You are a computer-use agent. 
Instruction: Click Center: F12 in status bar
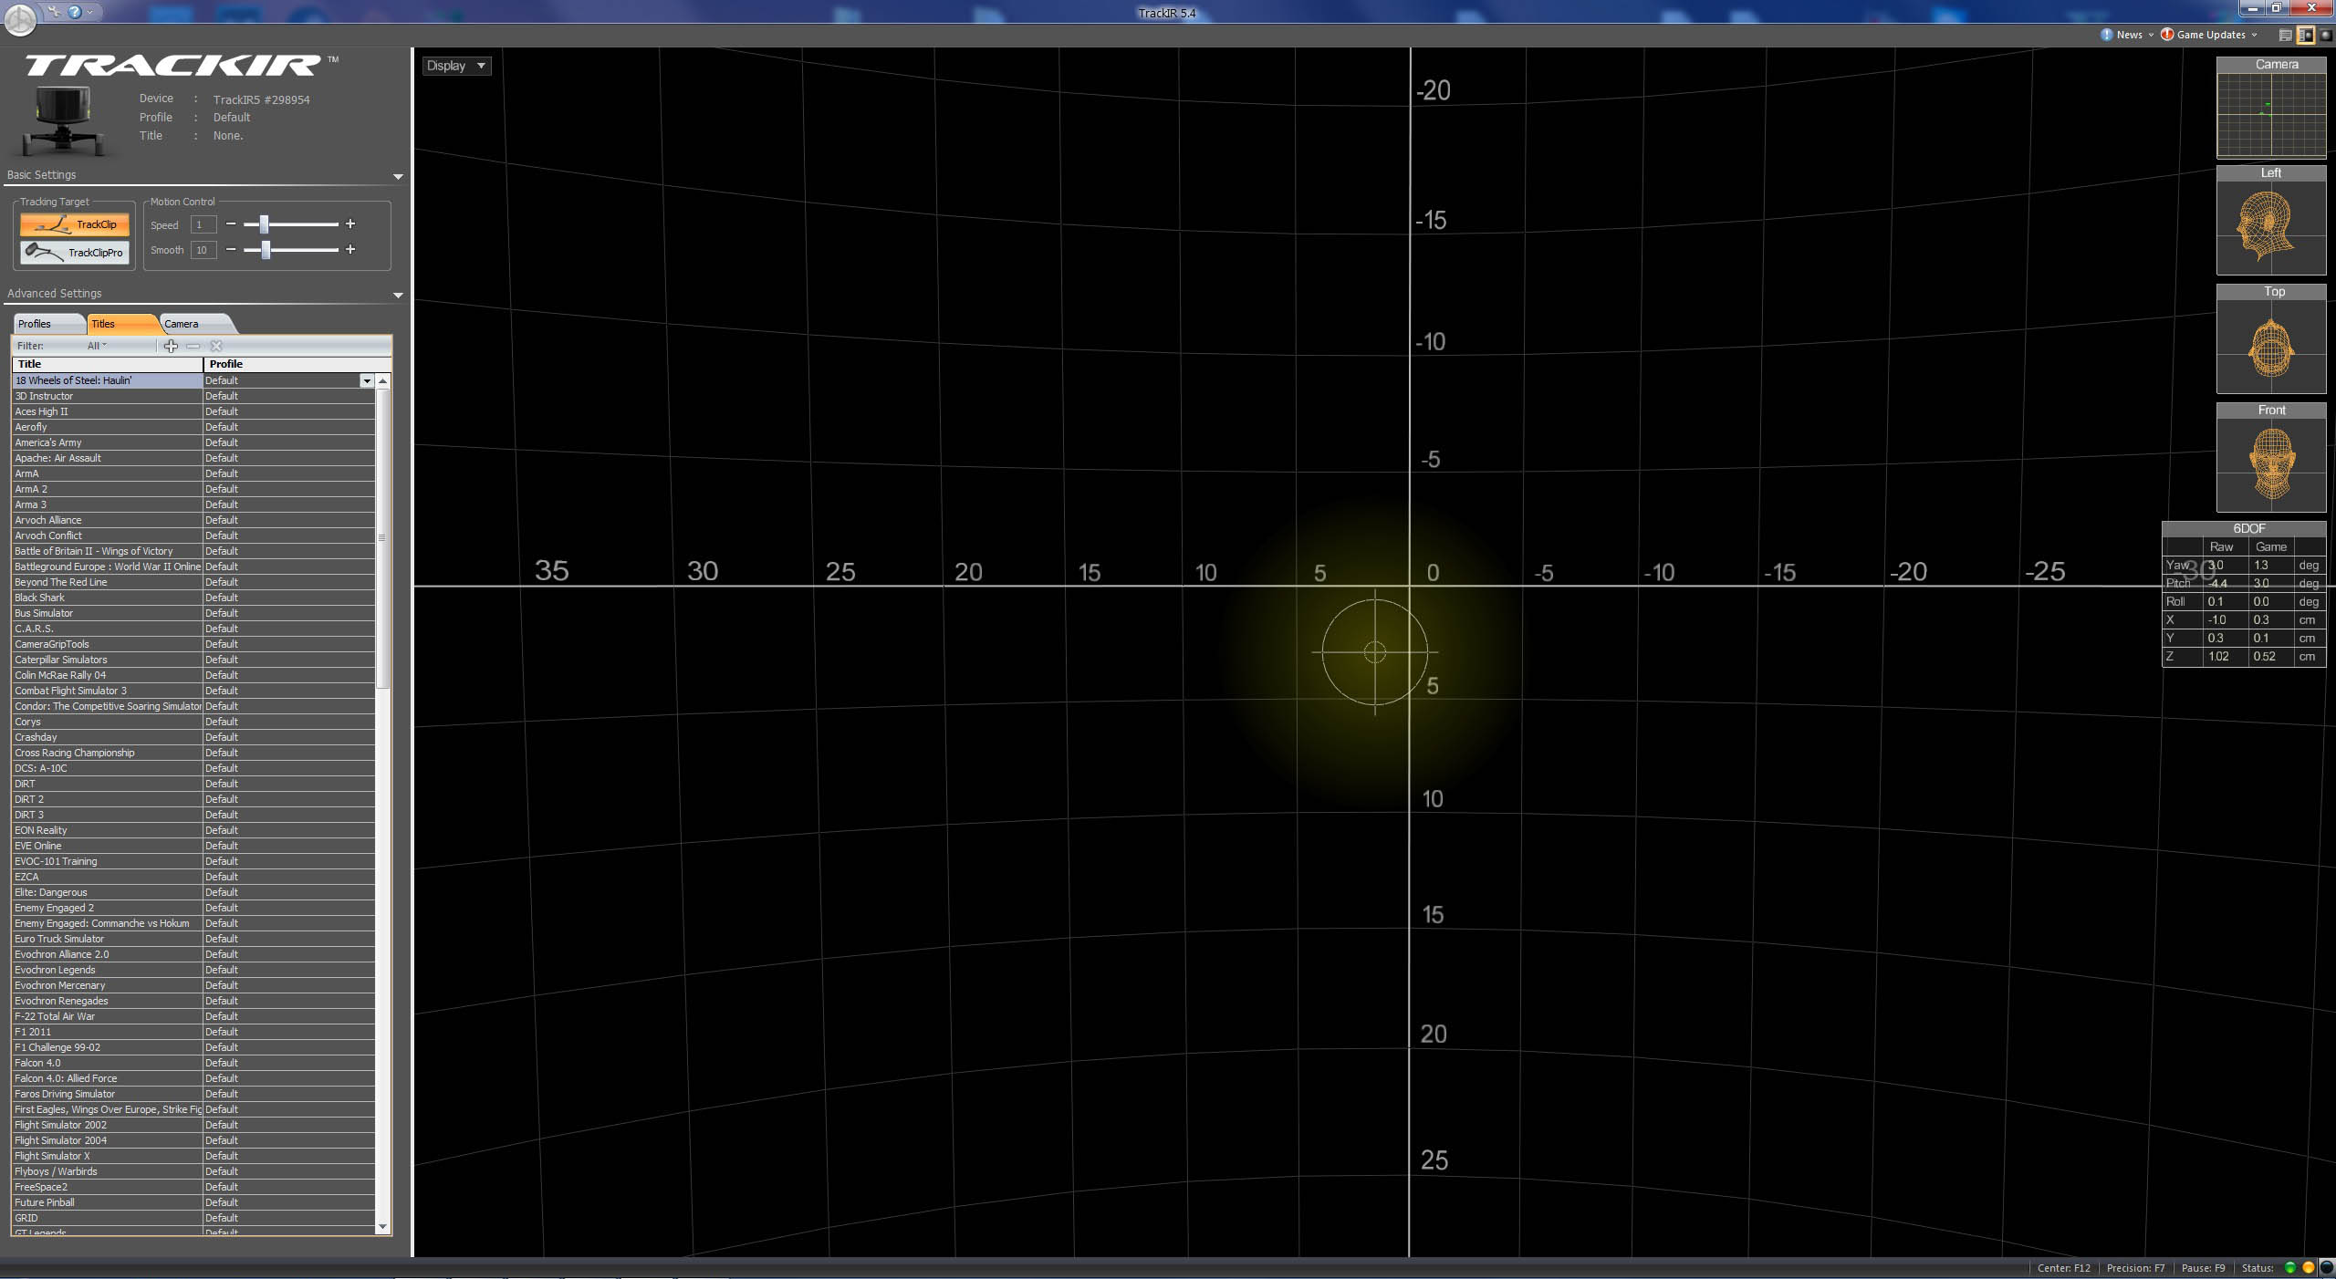(x=2064, y=1268)
